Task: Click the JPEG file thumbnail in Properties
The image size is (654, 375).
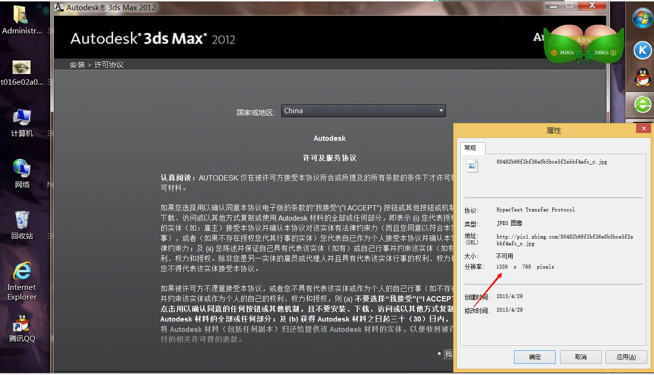Action: (x=471, y=165)
